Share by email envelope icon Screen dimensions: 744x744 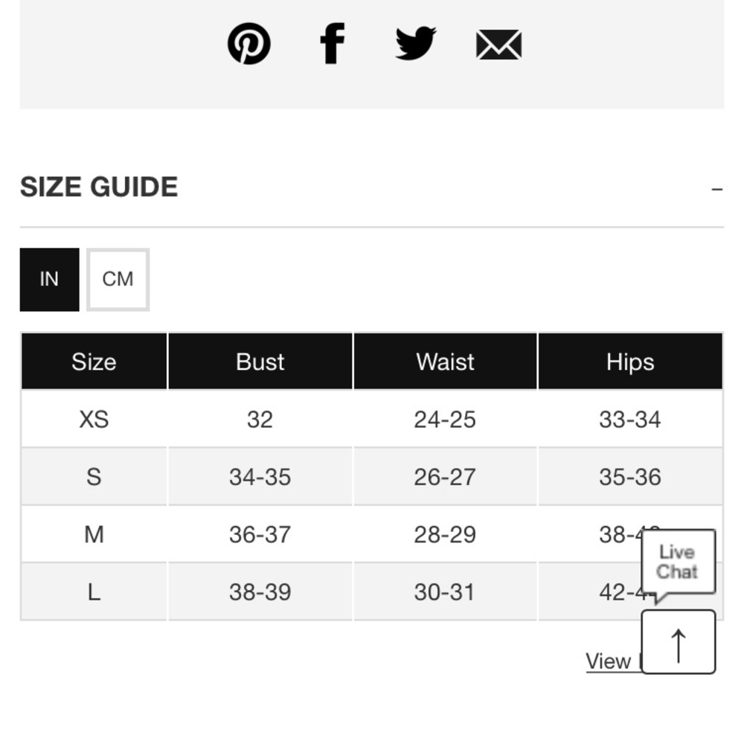click(x=498, y=45)
